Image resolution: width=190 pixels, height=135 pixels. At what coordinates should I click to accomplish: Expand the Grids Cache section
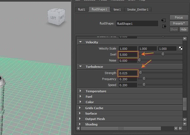[x=80, y=108]
